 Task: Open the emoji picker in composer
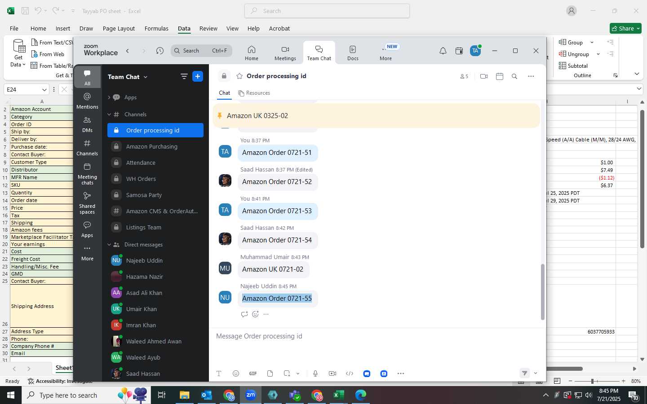236,373
